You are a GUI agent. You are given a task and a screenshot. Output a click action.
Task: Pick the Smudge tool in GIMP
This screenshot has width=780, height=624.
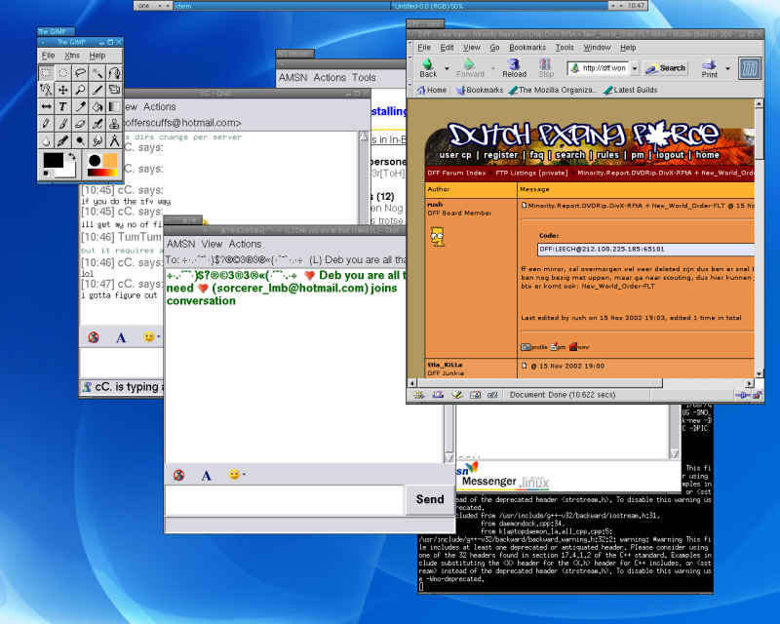point(97,140)
